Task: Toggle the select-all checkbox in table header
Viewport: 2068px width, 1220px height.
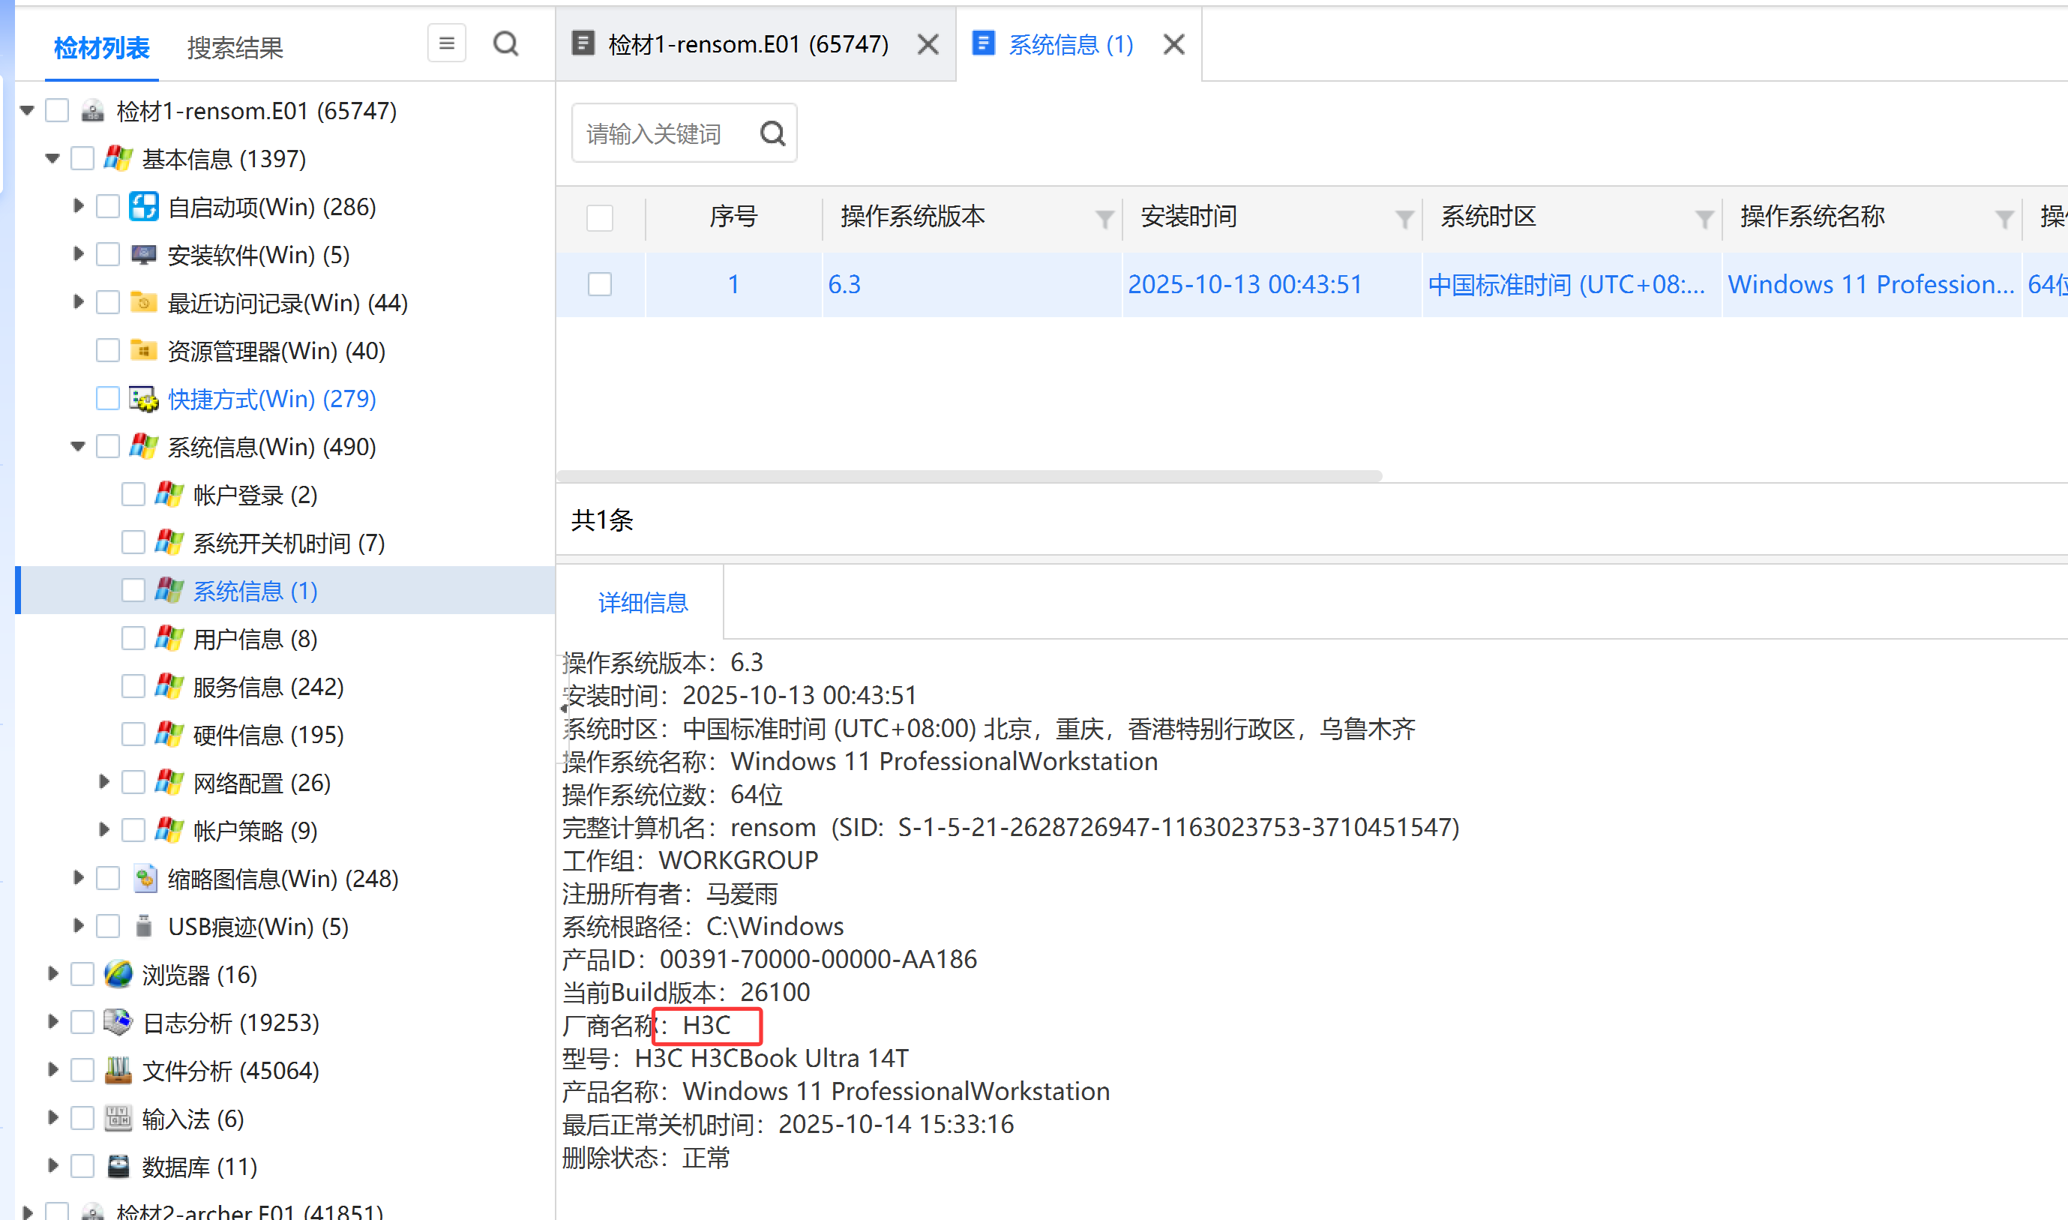Action: coord(600,218)
